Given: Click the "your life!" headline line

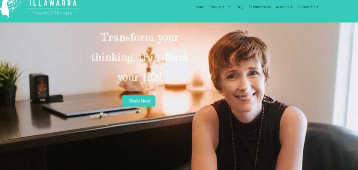Looking at the screenshot, I should (x=139, y=78).
